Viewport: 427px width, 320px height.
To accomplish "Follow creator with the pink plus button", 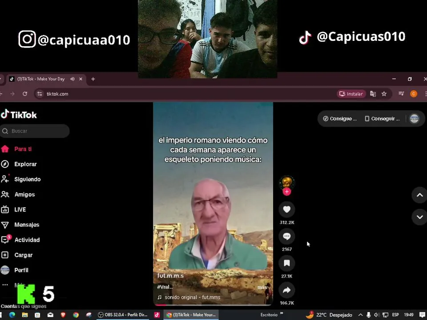I will (x=287, y=192).
